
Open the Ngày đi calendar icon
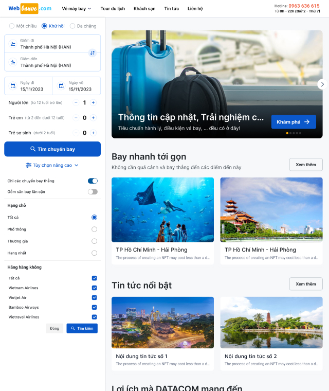13,86
